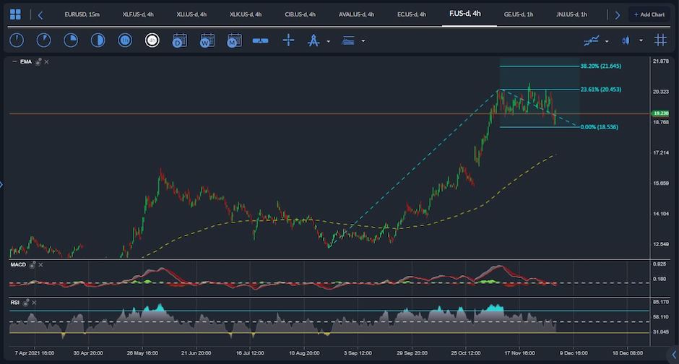The width and height of the screenshot is (679, 364).
Task: Open the GE.US-d, 1h chart tab
Action: click(518, 14)
